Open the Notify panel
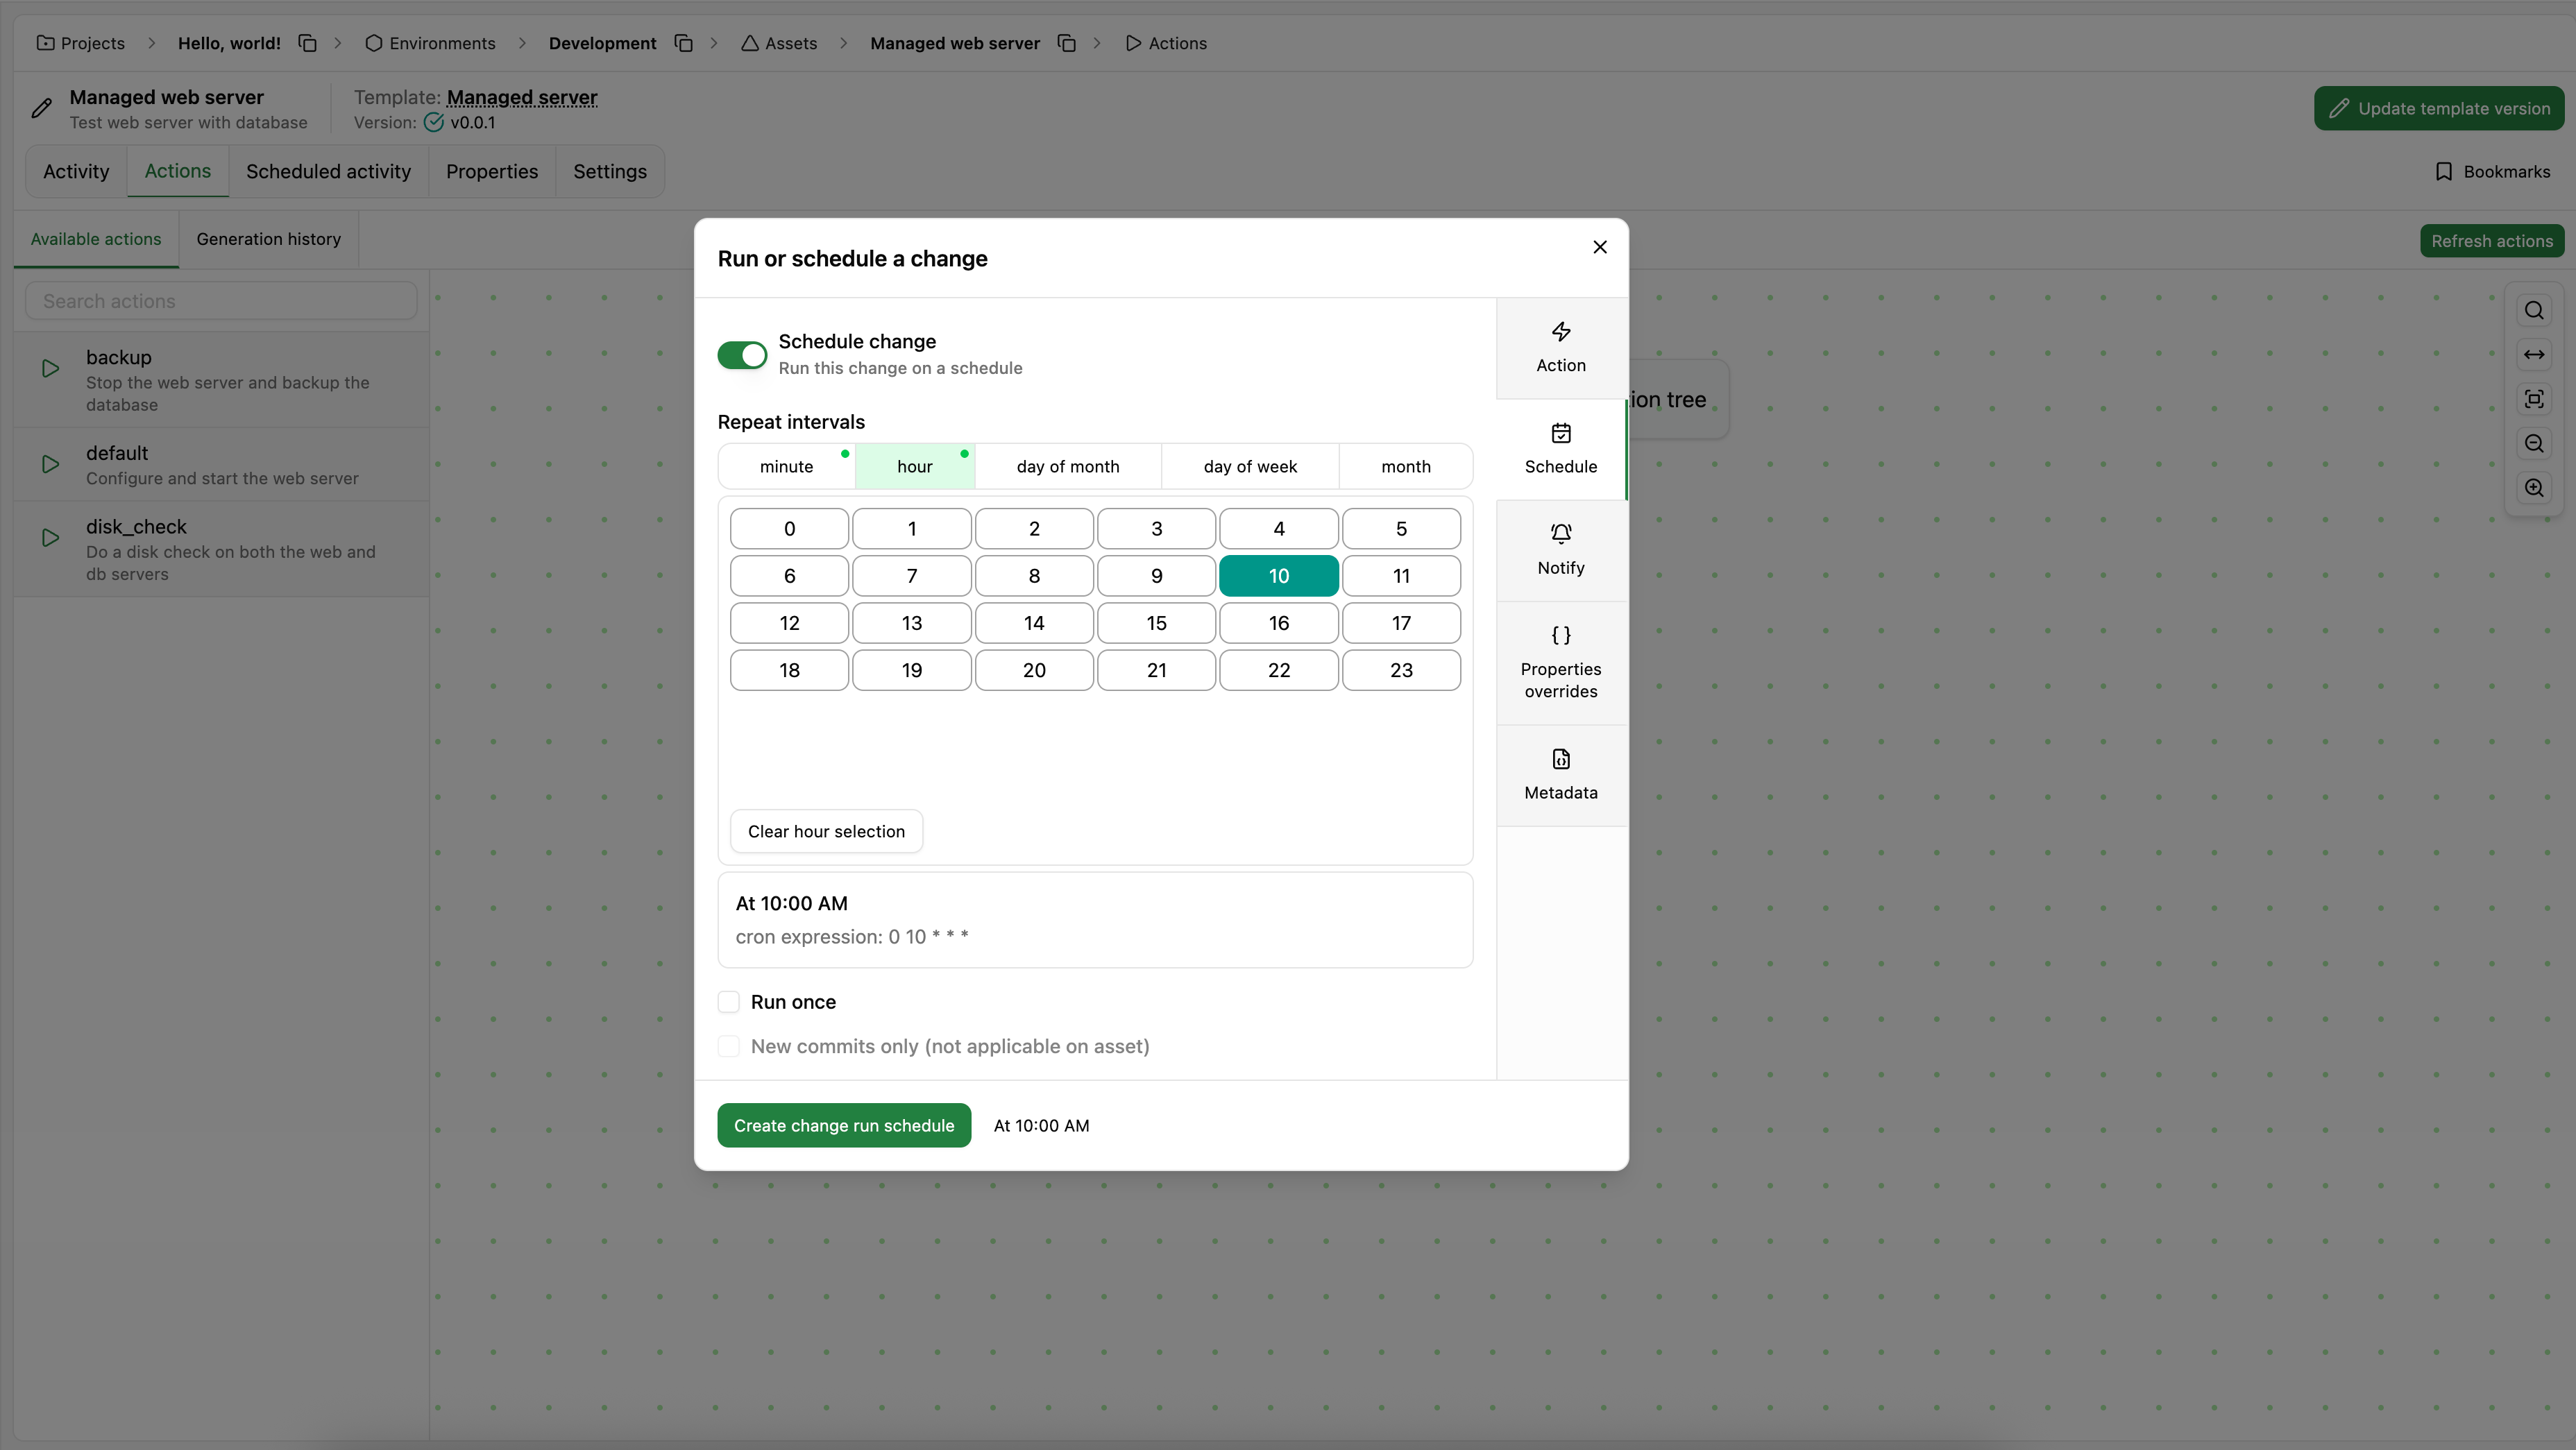Screen dimensions: 2576x1450 [1560, 550]
